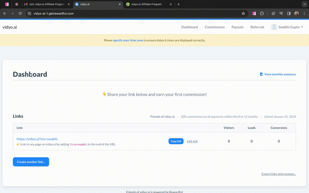Viewport: 309px width, 193px height.
Task: Click the vidyo.ai site logo text
Action: [10, 27]
